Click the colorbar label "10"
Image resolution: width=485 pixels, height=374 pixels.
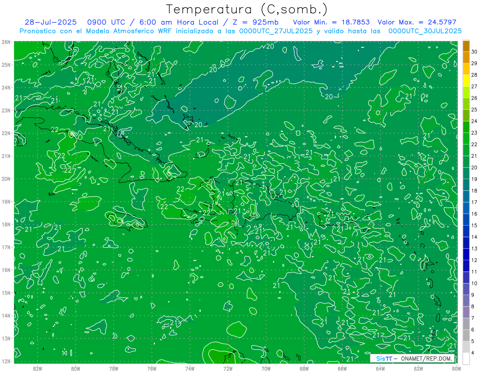click(x=474, y=283)
